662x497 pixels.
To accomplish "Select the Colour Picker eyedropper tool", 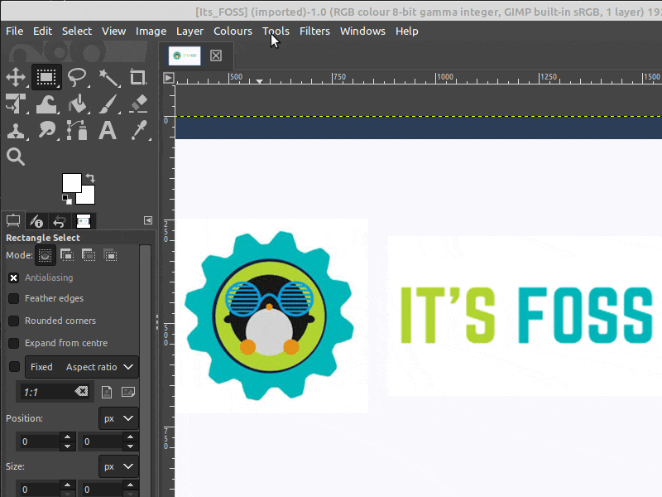I will click(x=138, y=131).
